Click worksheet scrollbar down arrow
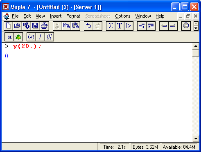The image size is (201, 152). (x=196, y=139)
